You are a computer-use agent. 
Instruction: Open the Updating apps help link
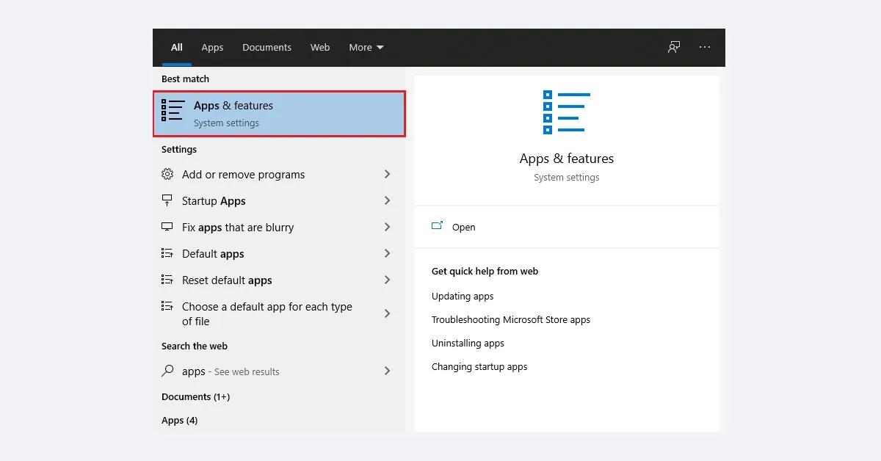pos(463,296)
